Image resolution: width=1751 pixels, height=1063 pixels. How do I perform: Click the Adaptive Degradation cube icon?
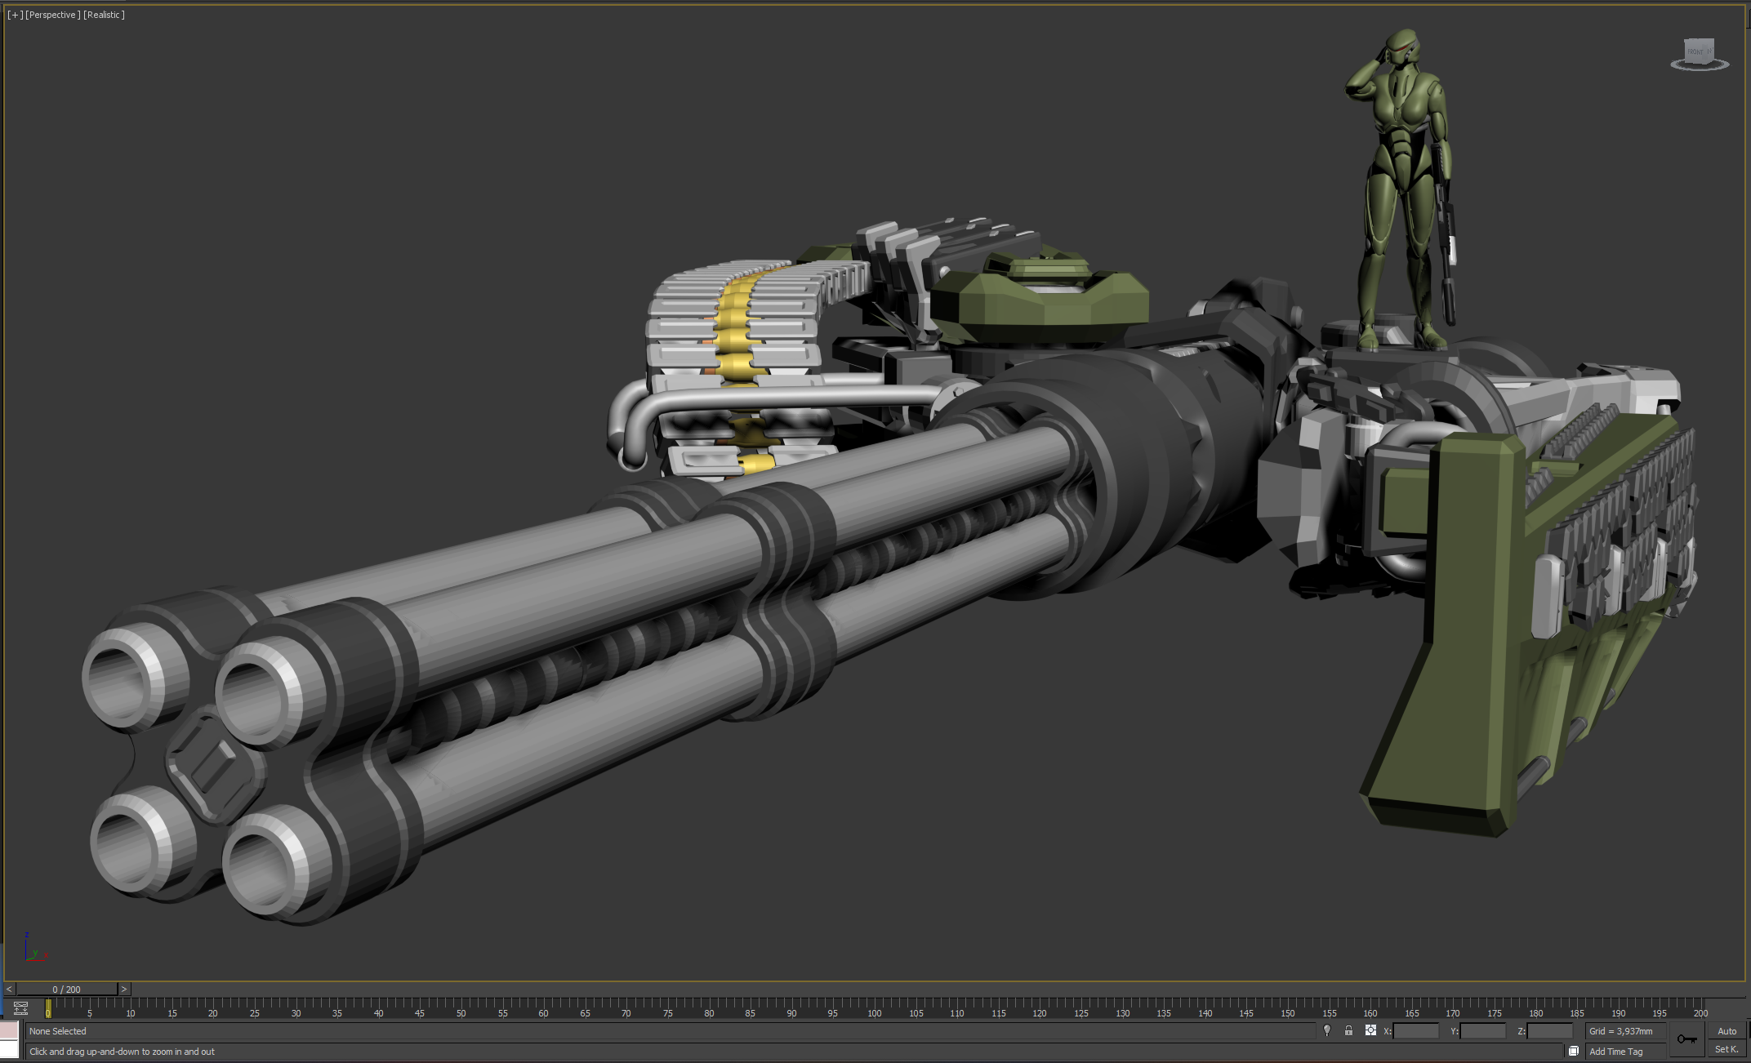(x=1573, y=1052)
